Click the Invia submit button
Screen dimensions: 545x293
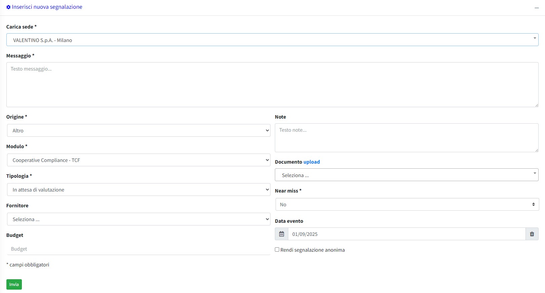click(14, 284)
